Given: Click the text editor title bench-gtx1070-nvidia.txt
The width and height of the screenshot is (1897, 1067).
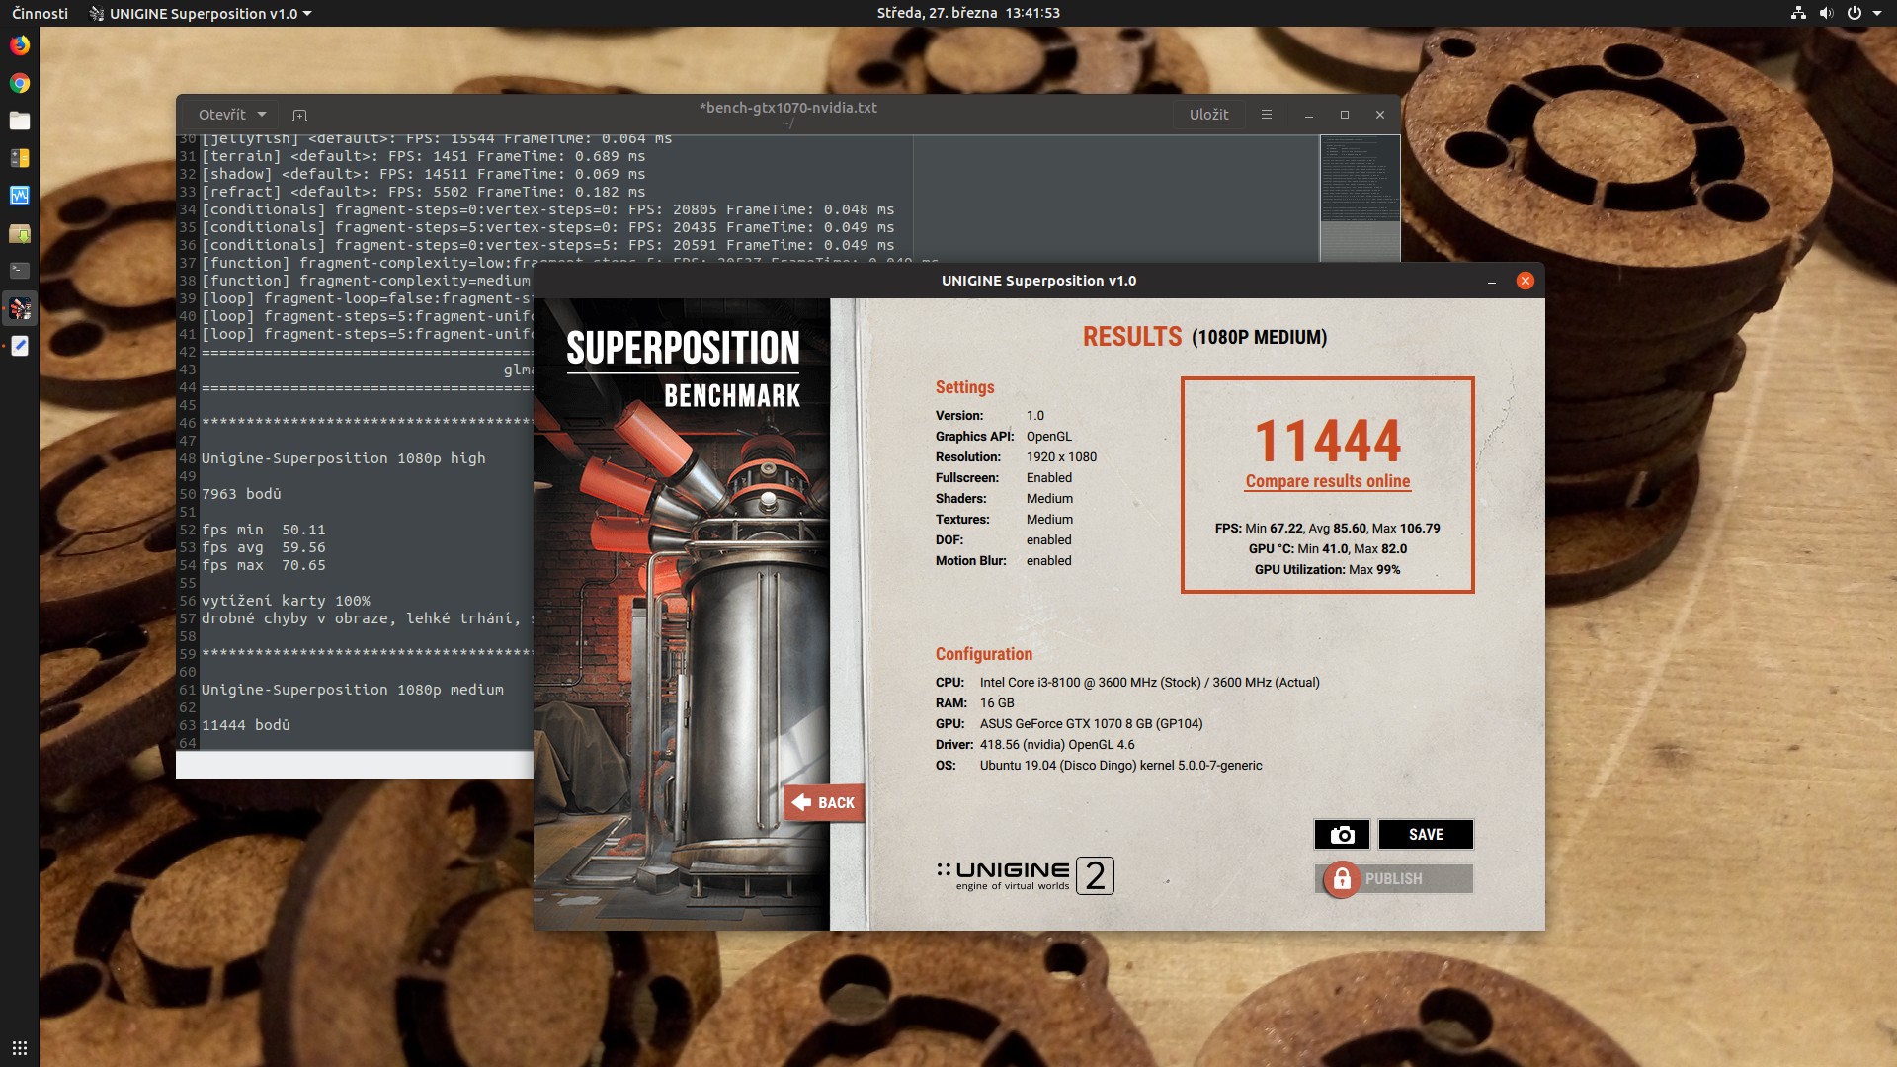Looking at the screenshot, I should pyautogui.click(x=788, y=108).
